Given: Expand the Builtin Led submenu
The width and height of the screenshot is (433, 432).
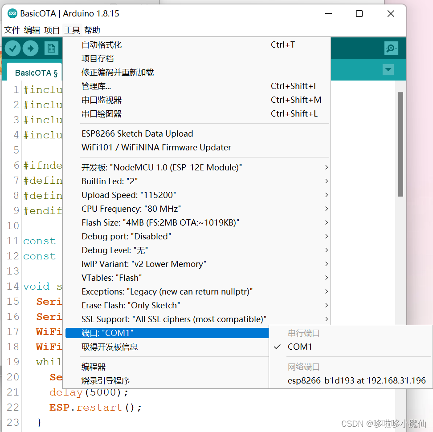Looking at the screenshot, I should pyautogui.click(x=196, y=181).
